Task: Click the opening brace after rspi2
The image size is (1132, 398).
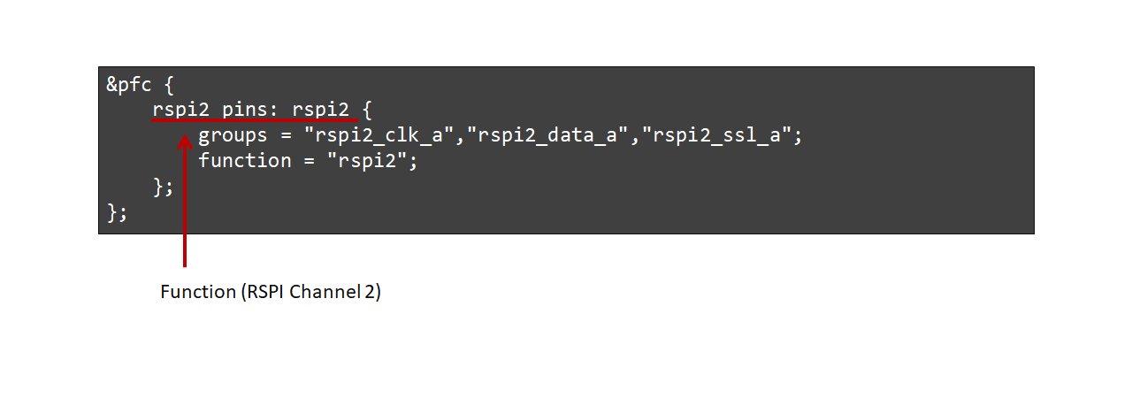Action: (x=367, y=111)
